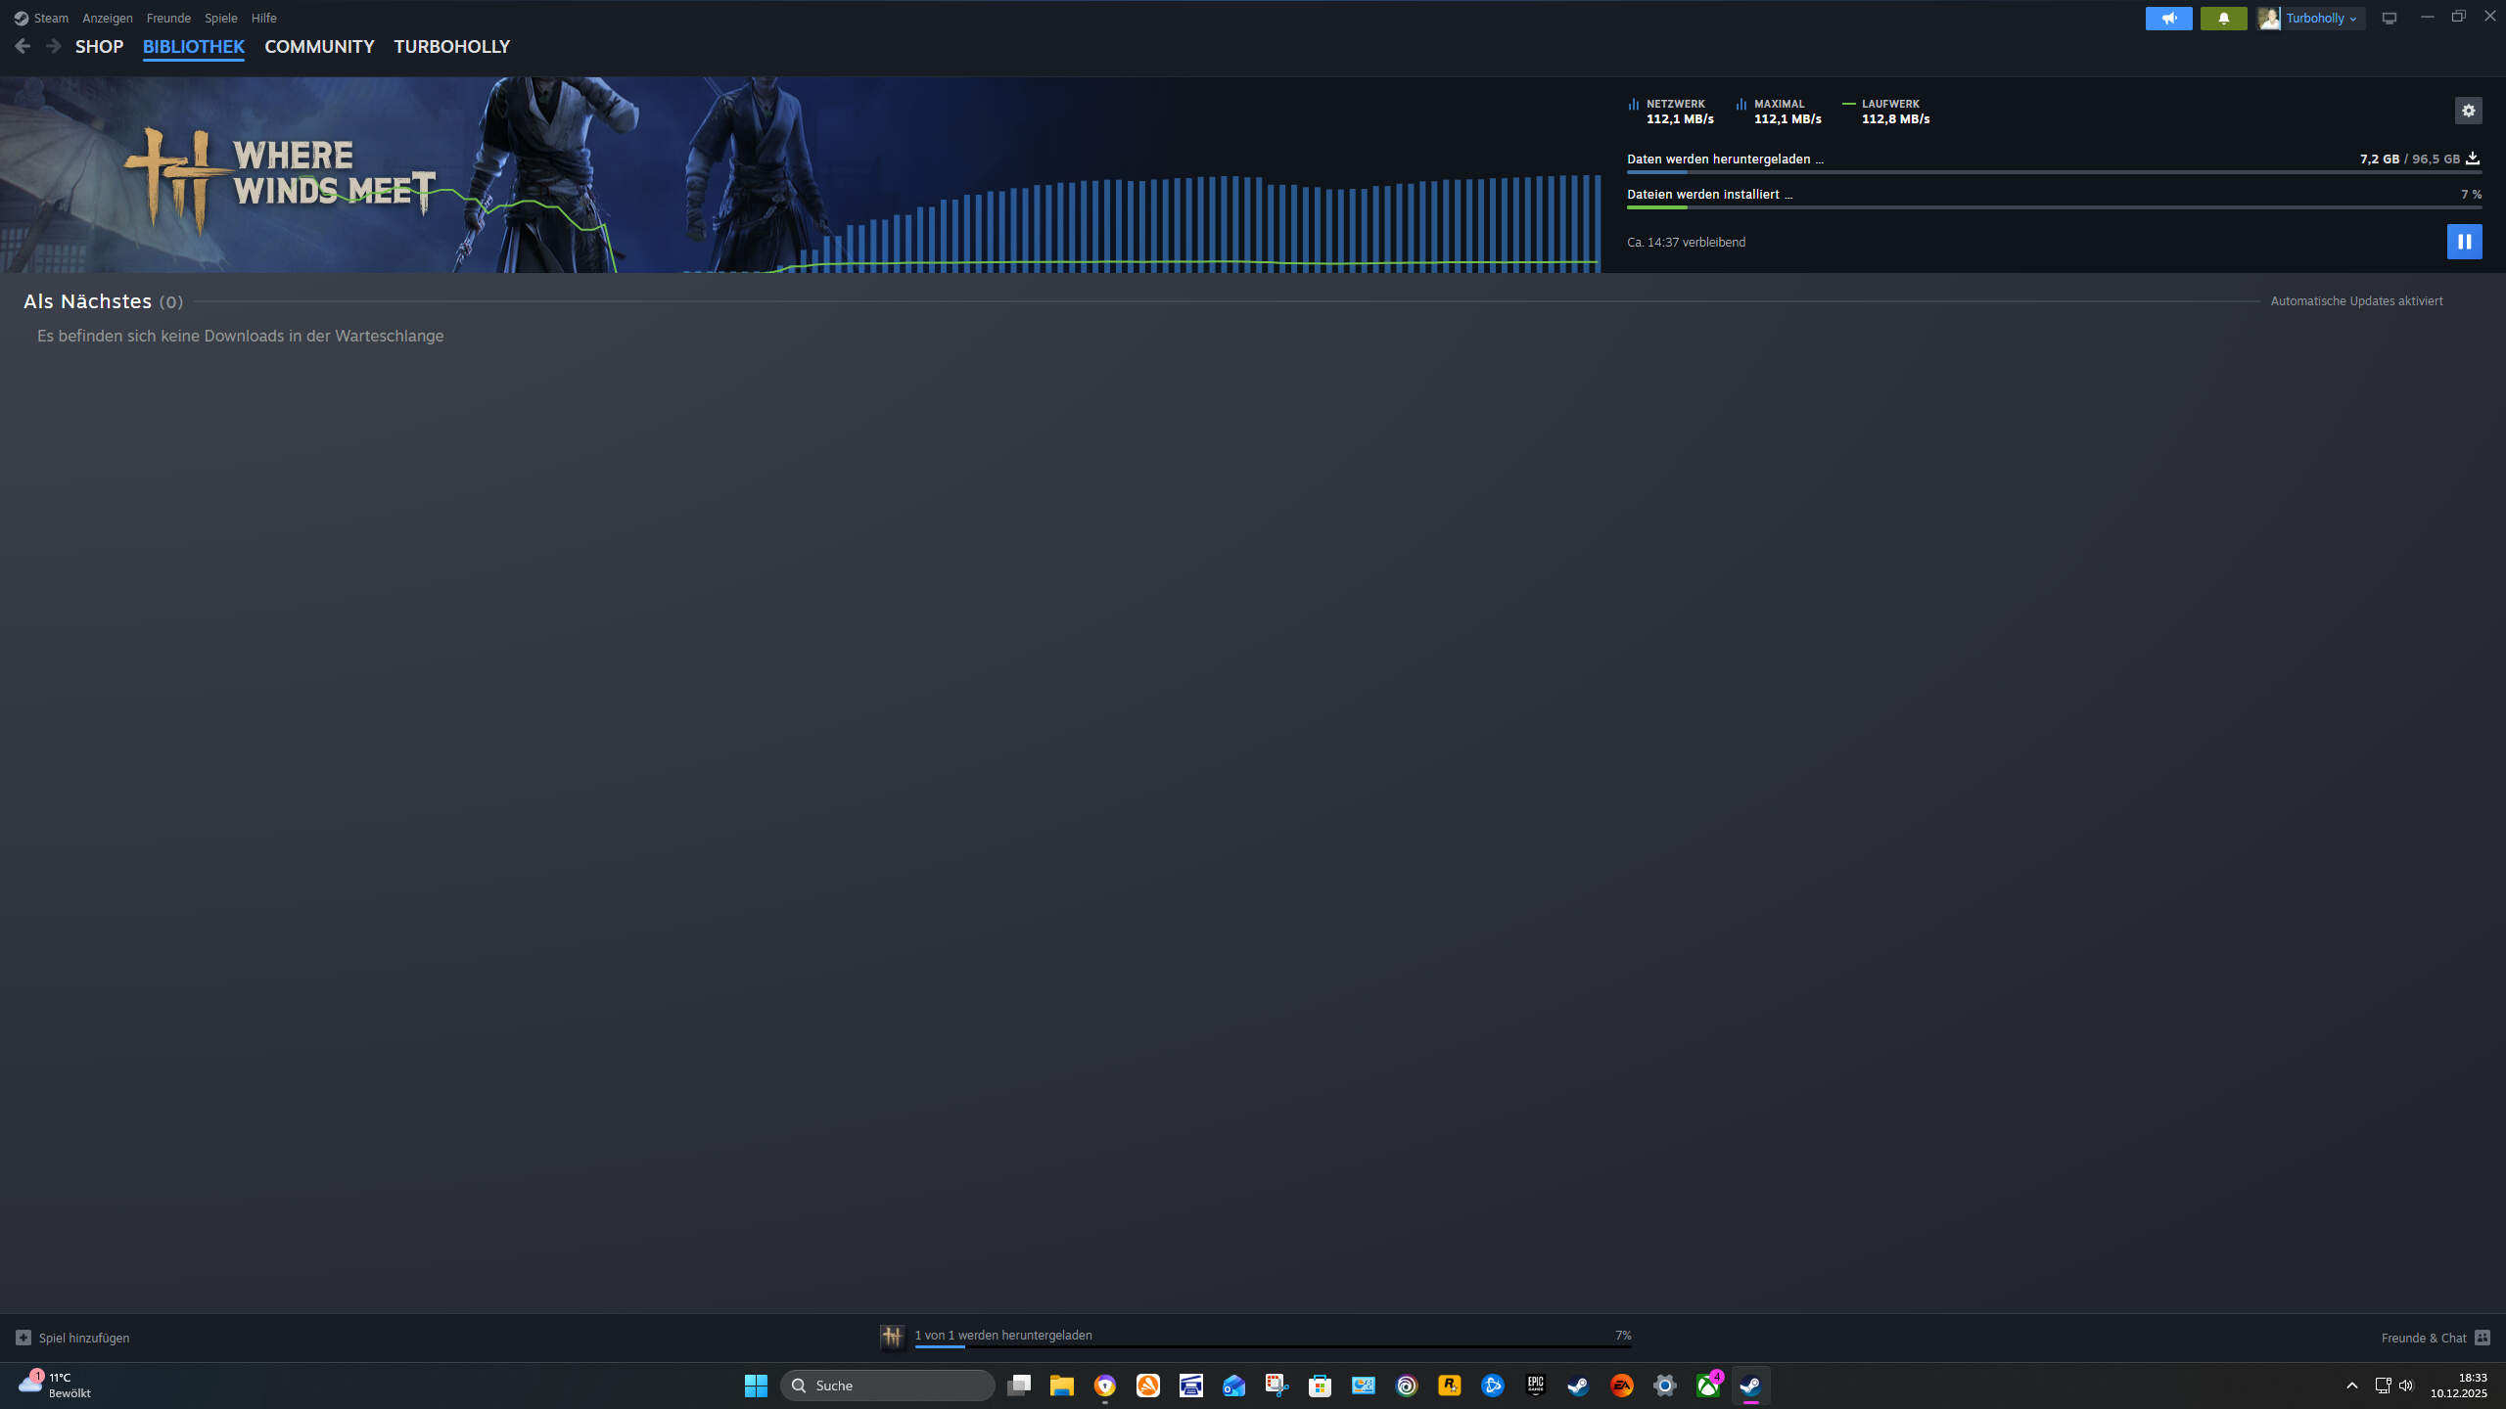Open Ubisoft Connect from taskbar
Viewport: 2506px width, 1409px height.
click(1407, 1386)
